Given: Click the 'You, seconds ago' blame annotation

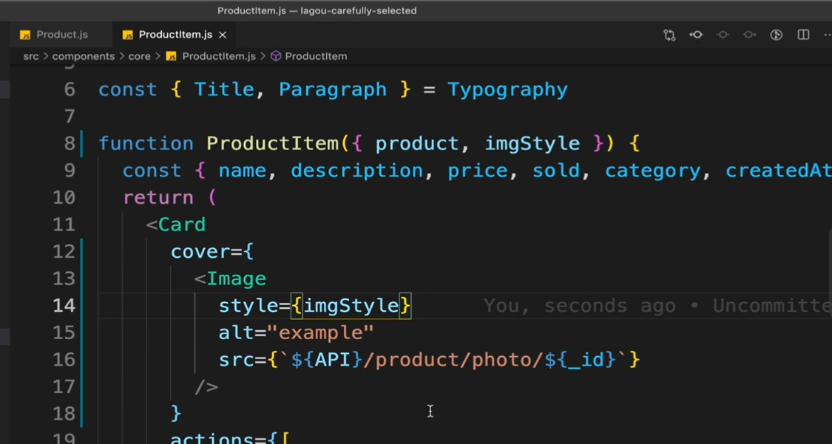Looking at the screenshot, I should [x=580, y=306].
